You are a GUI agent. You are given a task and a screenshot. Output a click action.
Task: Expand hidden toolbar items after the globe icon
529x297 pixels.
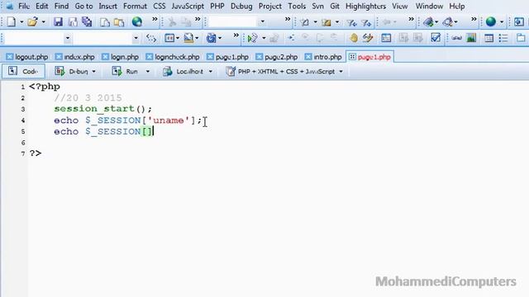pyautogui.click(x=155, y=20)
